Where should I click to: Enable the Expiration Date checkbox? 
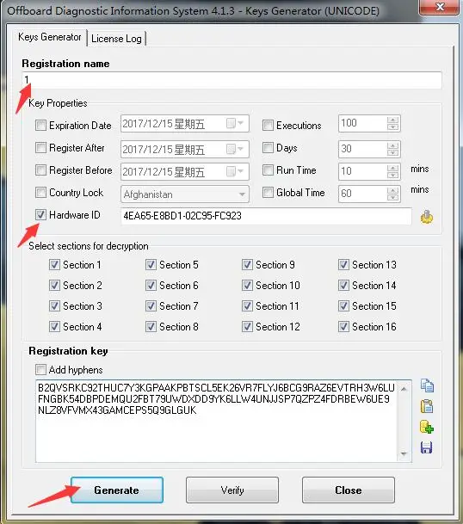tap(40, 126)
